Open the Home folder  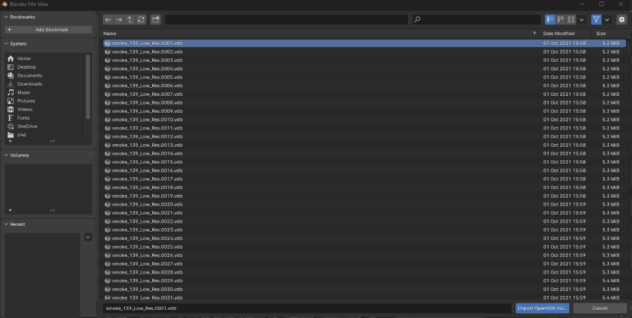tap(45, 59)
